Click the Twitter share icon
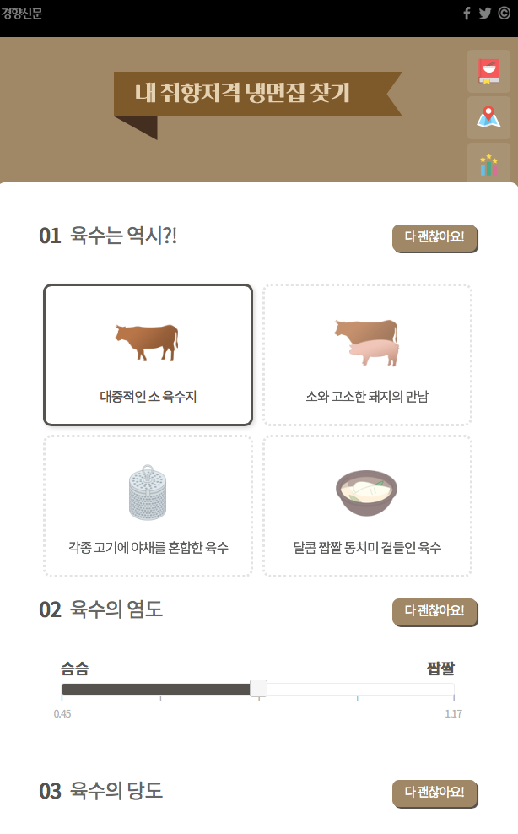The image size is (518, 834). tap(485, 13)
